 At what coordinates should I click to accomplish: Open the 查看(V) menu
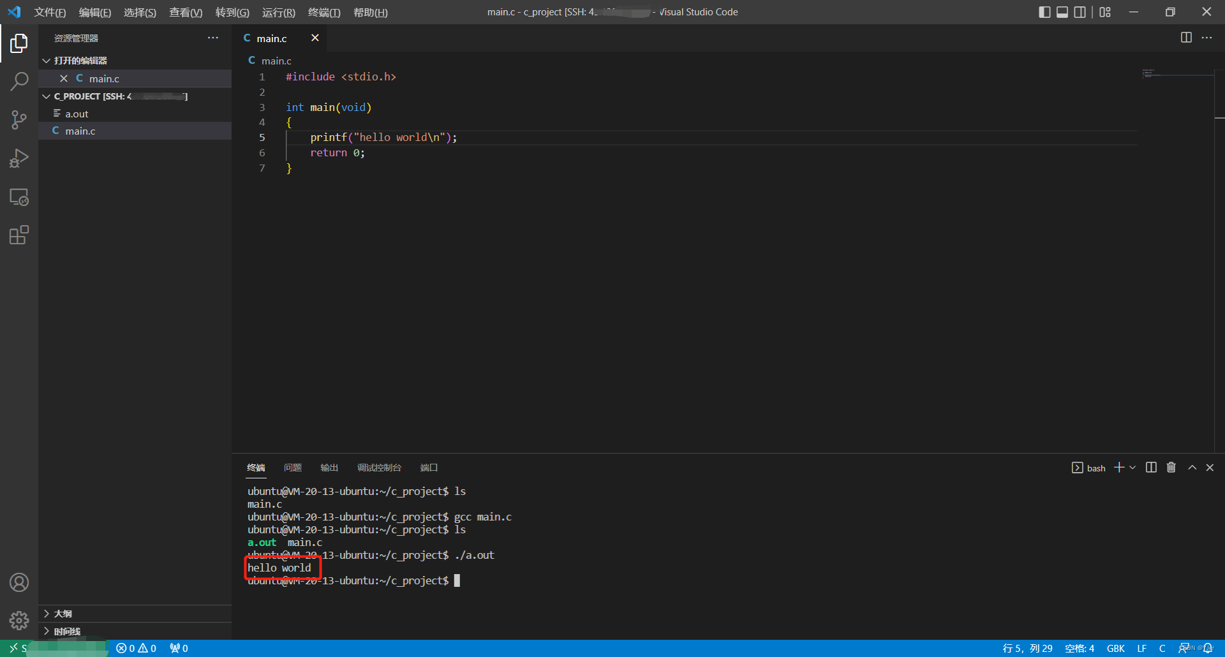pyautogui.click(x=186, y=12)
